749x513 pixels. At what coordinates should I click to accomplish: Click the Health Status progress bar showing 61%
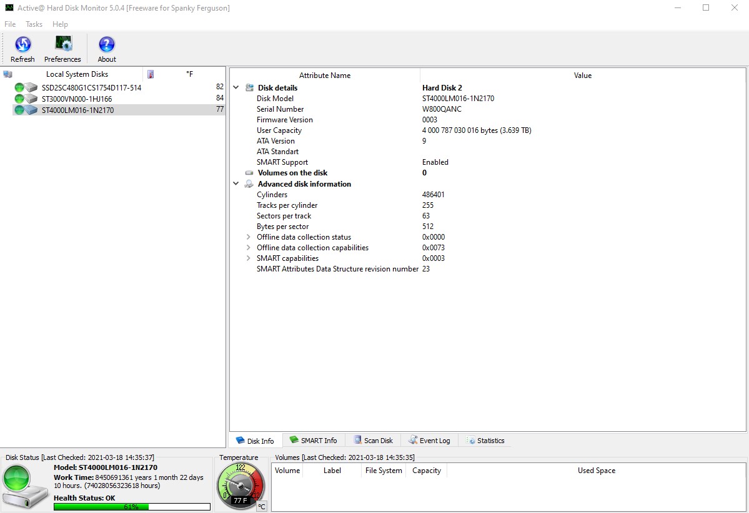(131, 506)
